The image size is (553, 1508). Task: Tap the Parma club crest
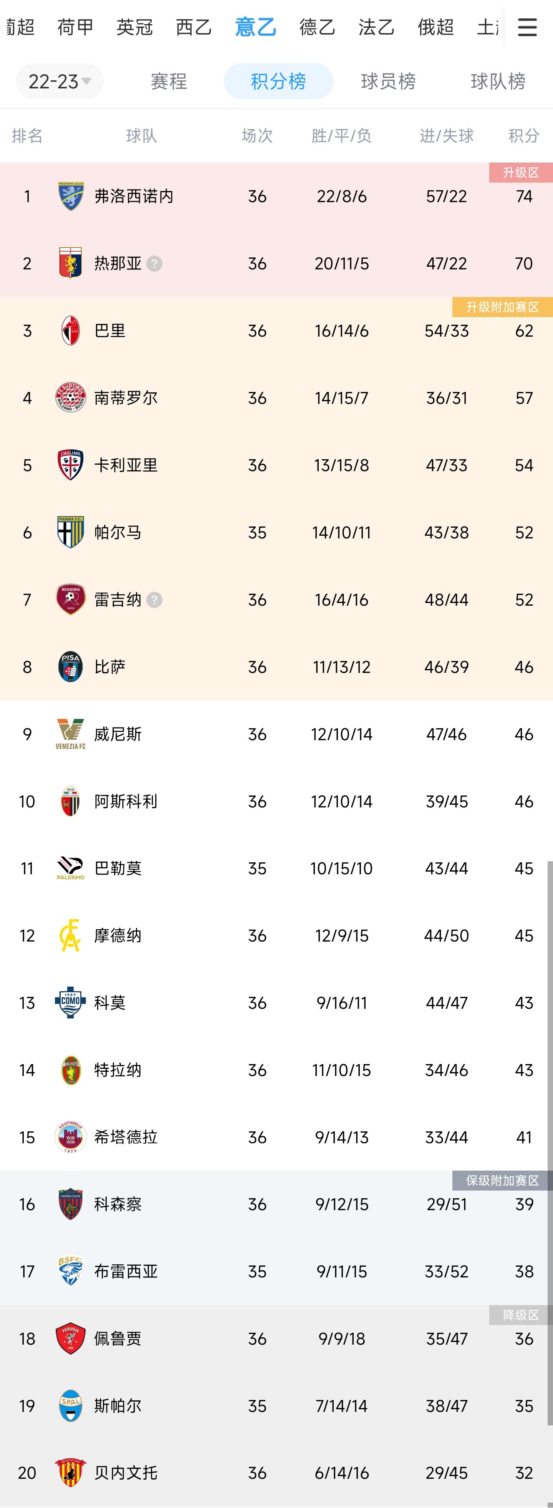71,532
